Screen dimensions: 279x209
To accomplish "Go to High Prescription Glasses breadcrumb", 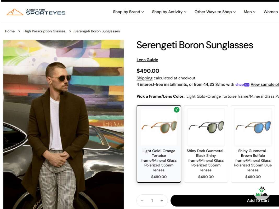I will (x=44, y=31).
